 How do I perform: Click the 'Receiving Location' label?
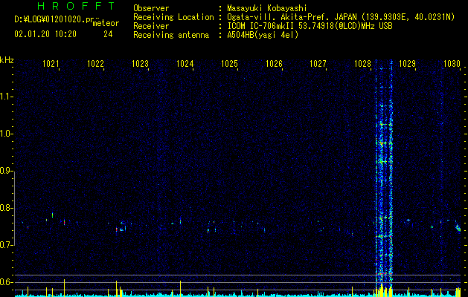point(173,17)
